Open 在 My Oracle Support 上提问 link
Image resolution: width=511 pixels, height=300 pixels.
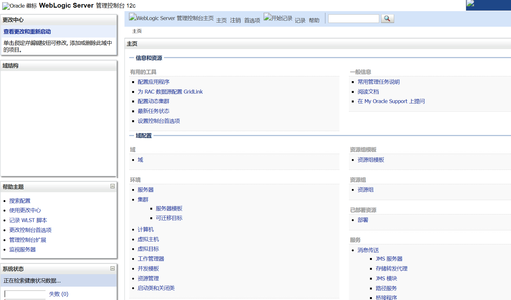(391, 101)
